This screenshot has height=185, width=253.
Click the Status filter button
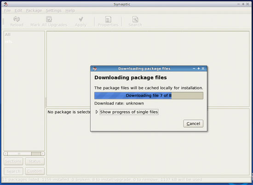(34, 161)
